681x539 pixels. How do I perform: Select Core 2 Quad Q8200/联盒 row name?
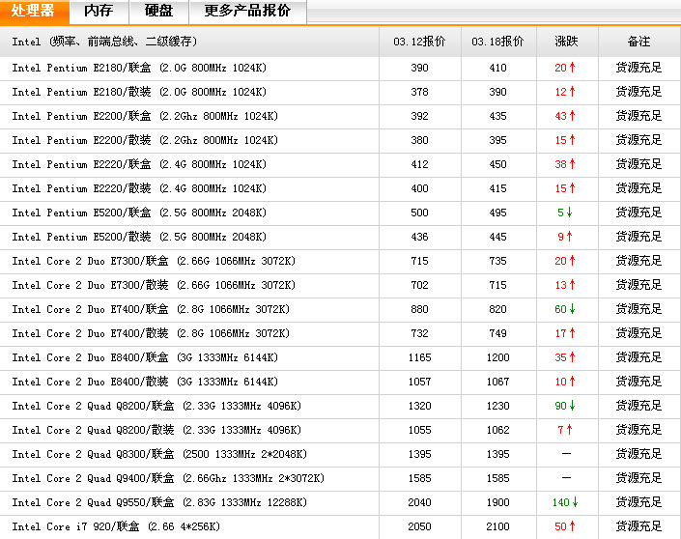click(156, 406)
